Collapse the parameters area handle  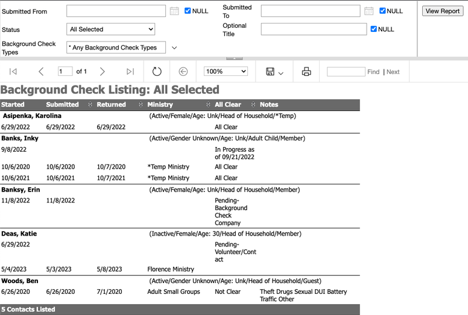(x=234, y=58)
